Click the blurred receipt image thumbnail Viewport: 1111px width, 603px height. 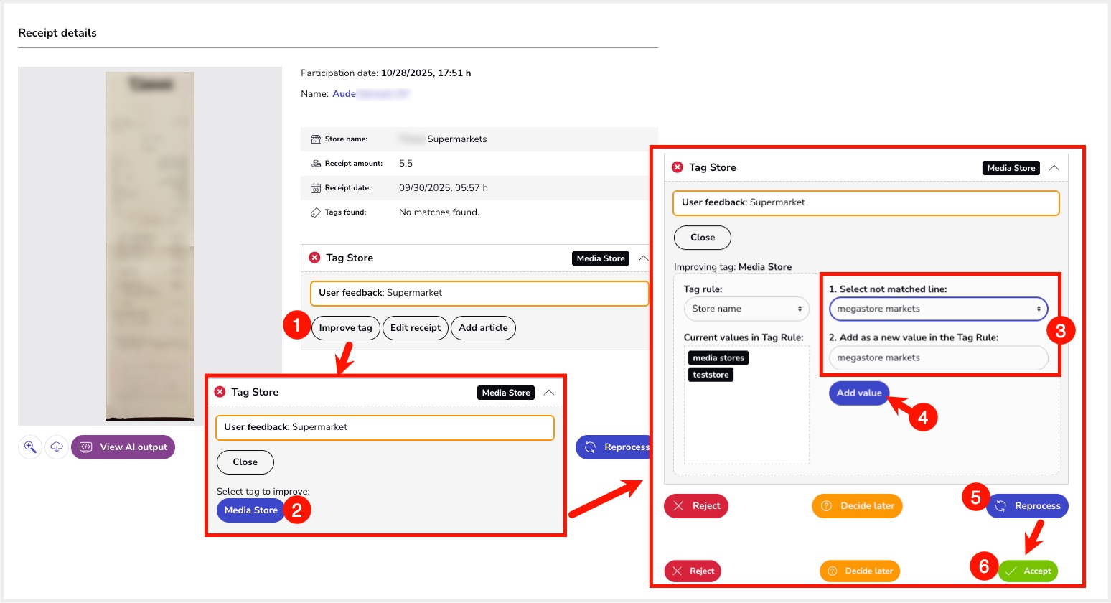(x=150, y=246)
